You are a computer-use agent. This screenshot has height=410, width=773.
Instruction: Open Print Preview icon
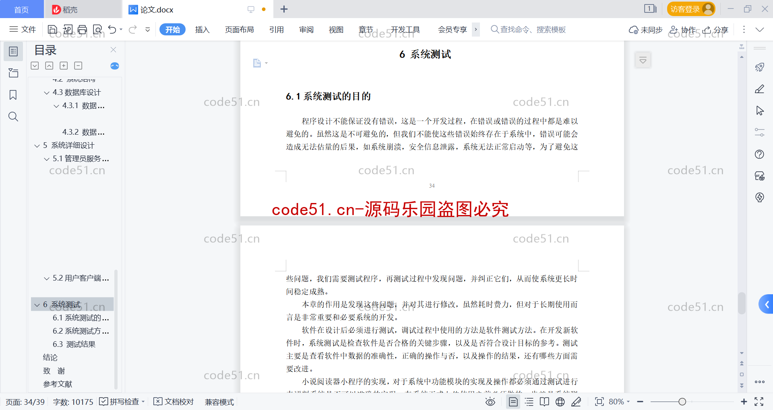[97, 29]
